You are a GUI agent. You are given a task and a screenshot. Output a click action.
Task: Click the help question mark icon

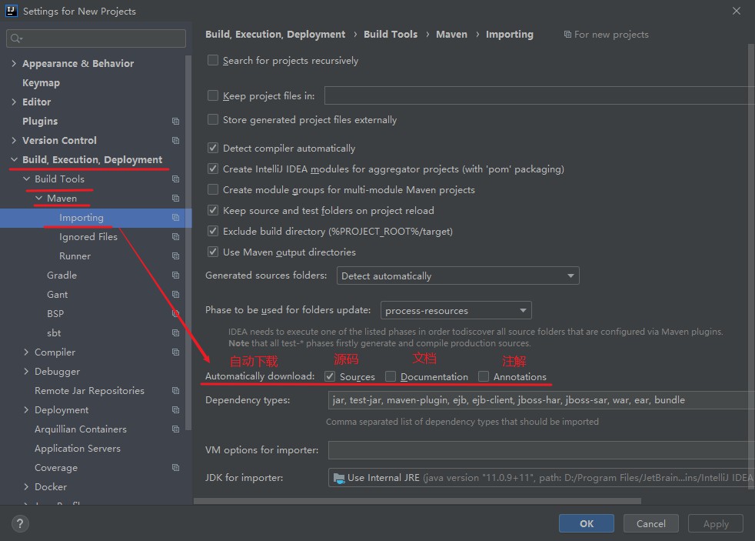point(20,523)
